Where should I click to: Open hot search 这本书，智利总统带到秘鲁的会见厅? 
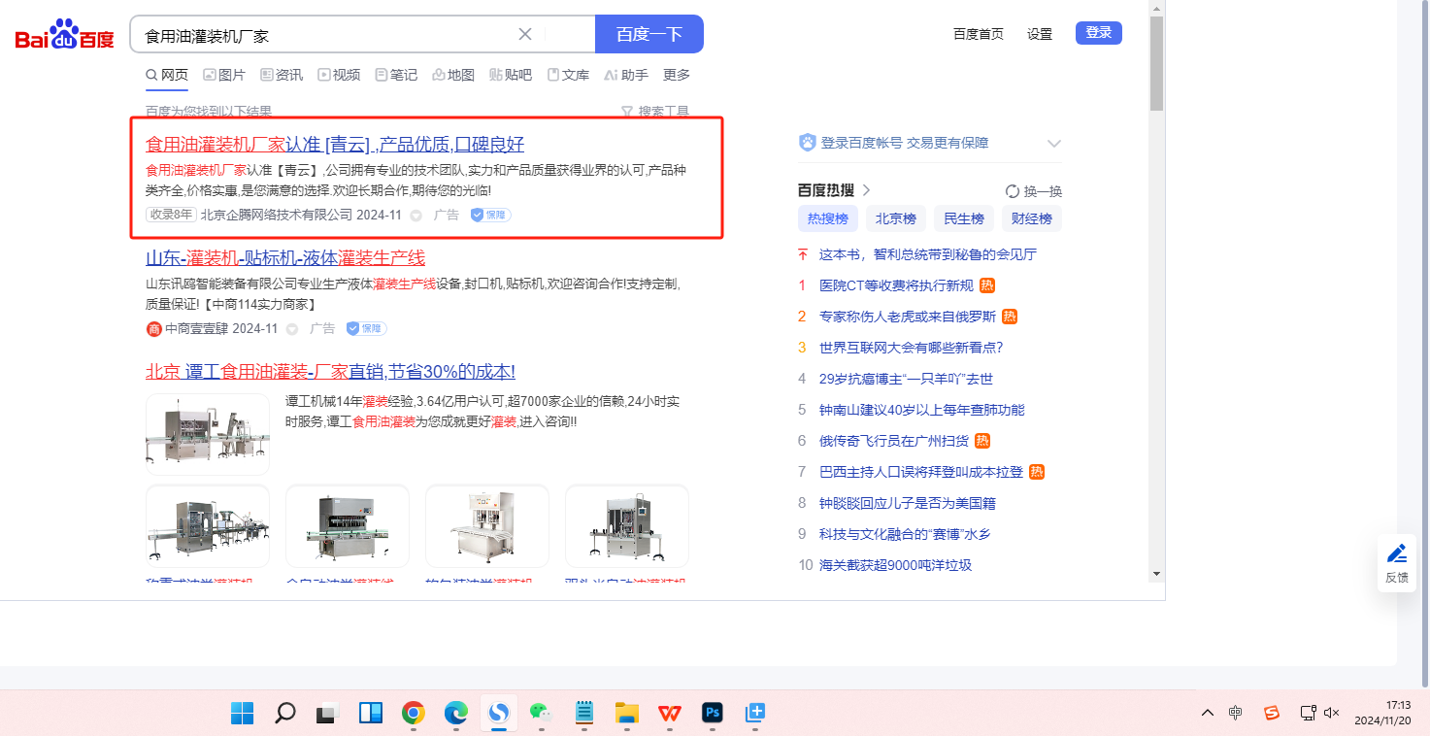928,254
